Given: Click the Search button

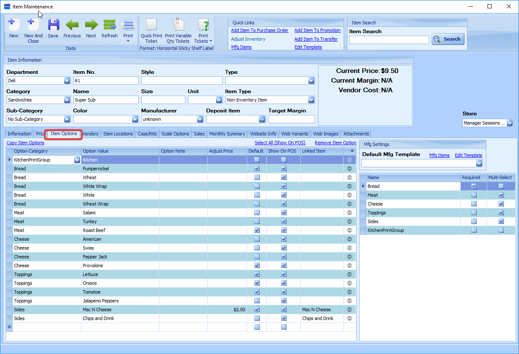Looking at the screenshot, I should [x=448, y=39].
